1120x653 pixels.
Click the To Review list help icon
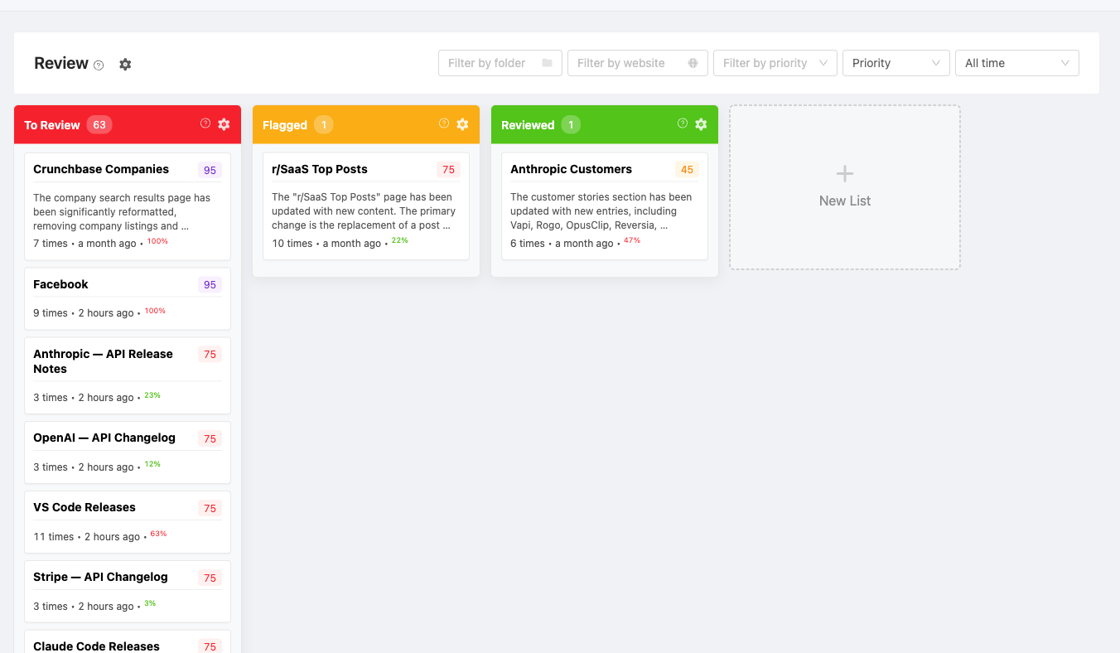tap(205, 123)
